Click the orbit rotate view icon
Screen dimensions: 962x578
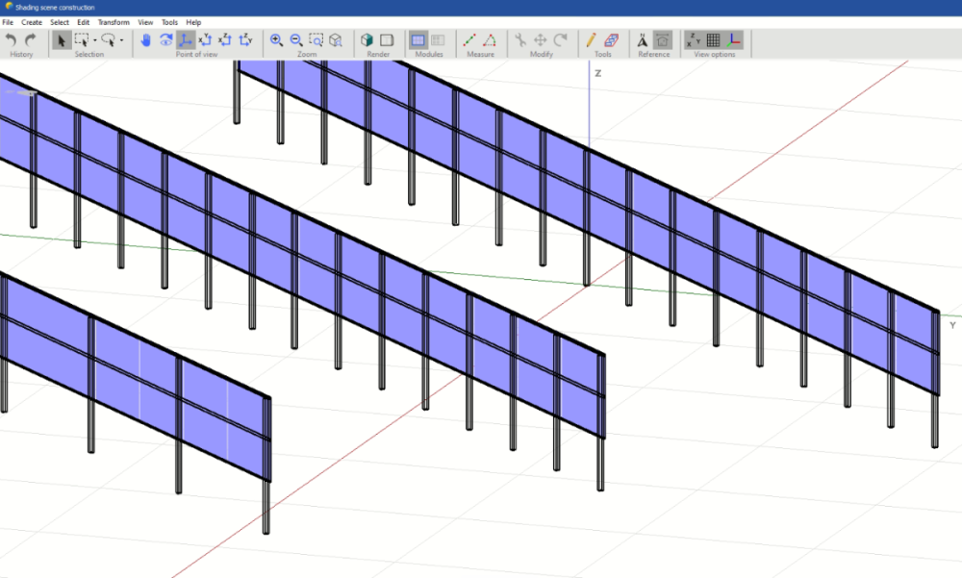[x=165, y=40]
